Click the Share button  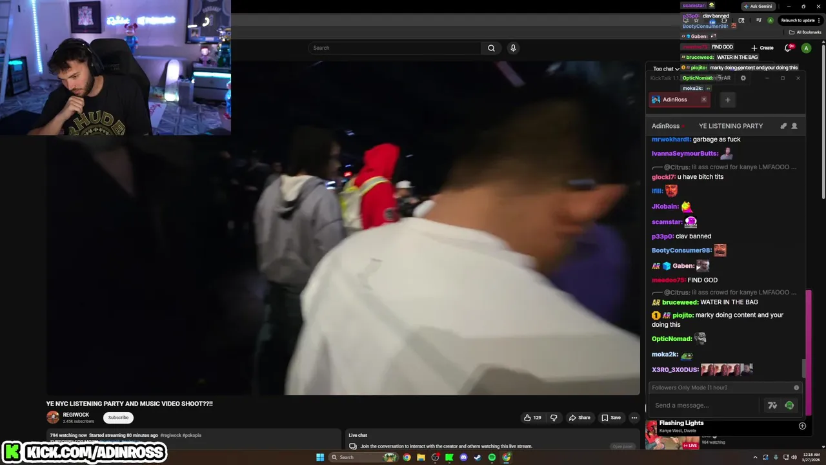[x=579, y=418]
